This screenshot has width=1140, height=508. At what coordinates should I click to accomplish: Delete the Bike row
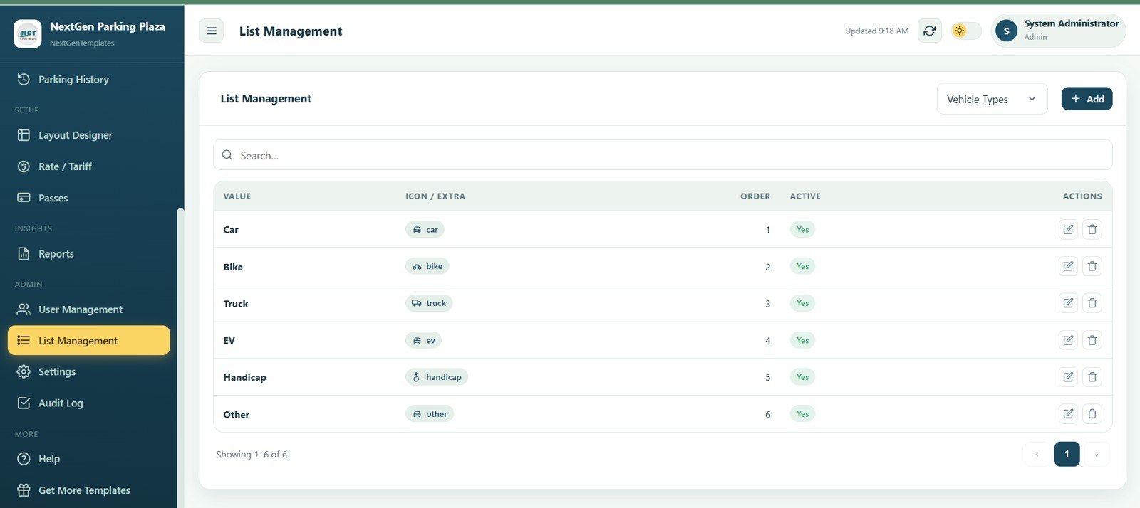coord(1092,266)
